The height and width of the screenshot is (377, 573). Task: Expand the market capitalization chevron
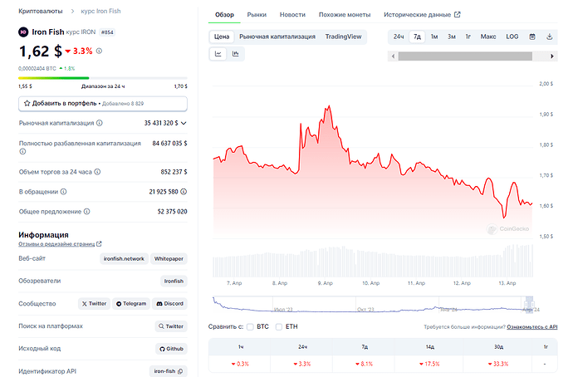(184, 123)
